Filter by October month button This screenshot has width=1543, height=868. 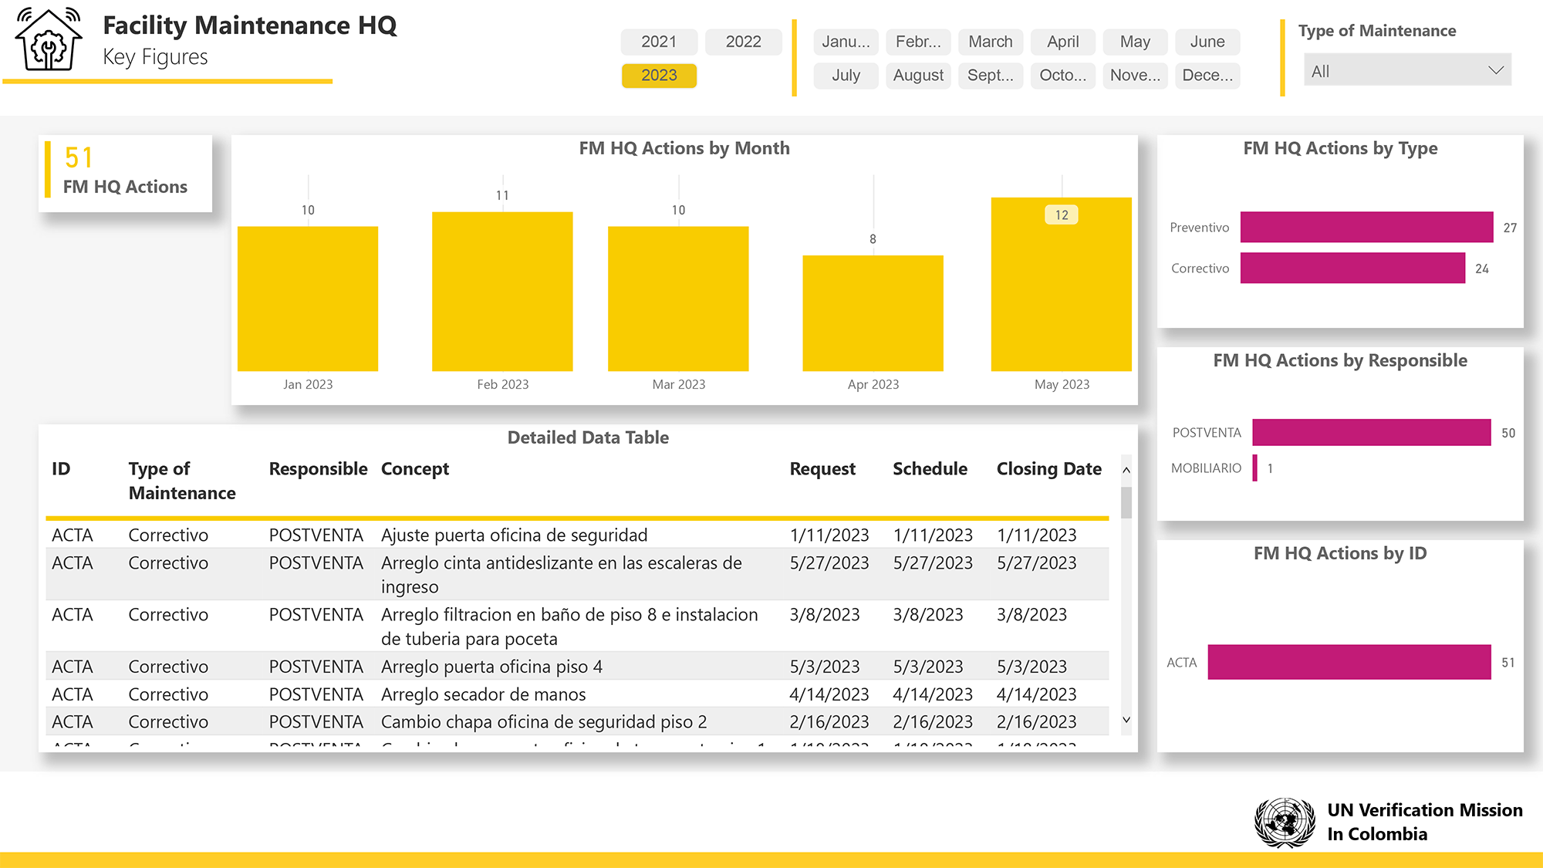1063,76
